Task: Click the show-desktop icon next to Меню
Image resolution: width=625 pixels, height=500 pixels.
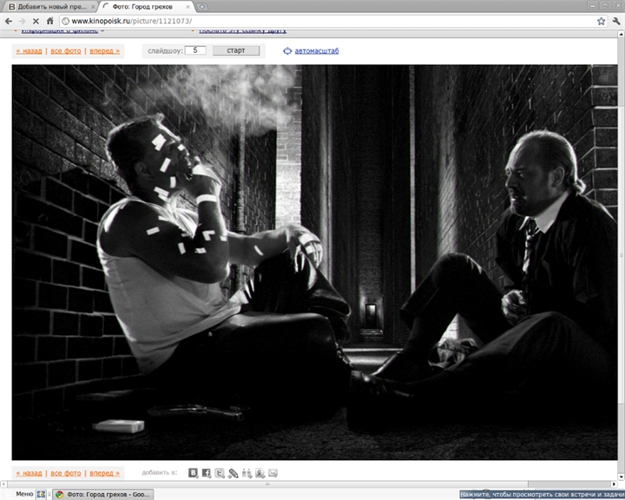Action: (41, 495)
